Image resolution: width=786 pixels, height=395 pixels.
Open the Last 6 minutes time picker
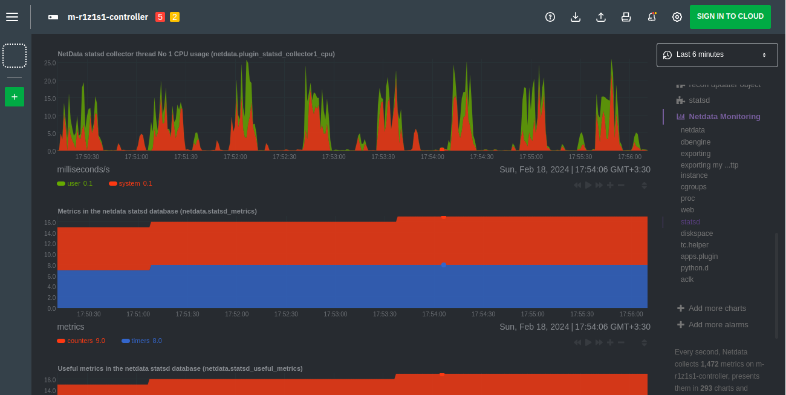pos(717,54)
